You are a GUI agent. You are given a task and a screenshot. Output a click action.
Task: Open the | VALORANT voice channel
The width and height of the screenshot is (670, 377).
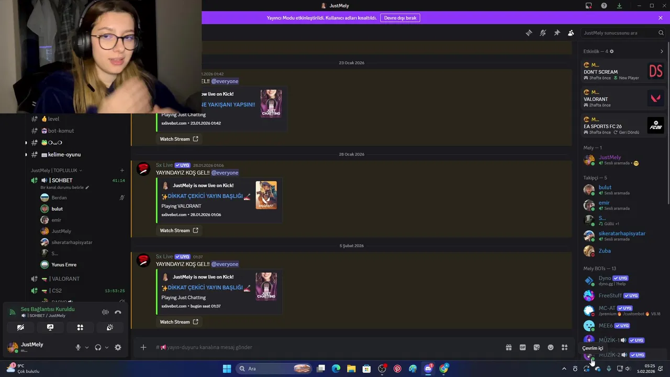tap(79, 279)
